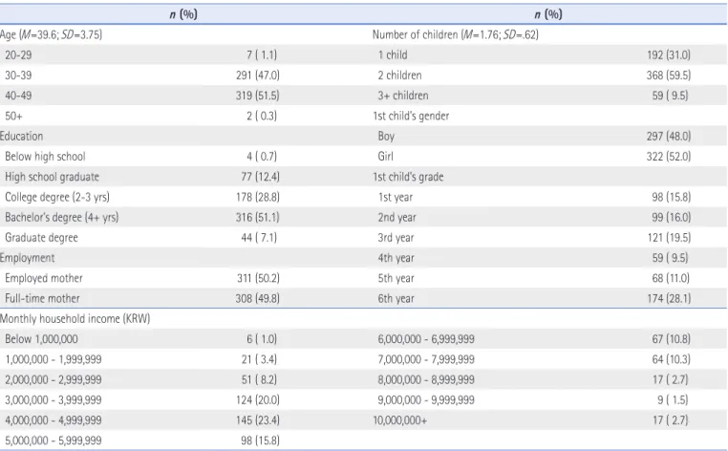Click 'Monthly household income (KRW)' heading

pos(75,319)
